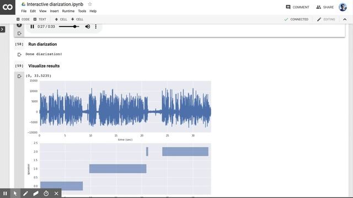Click the SHARE button

pos(325,7)
